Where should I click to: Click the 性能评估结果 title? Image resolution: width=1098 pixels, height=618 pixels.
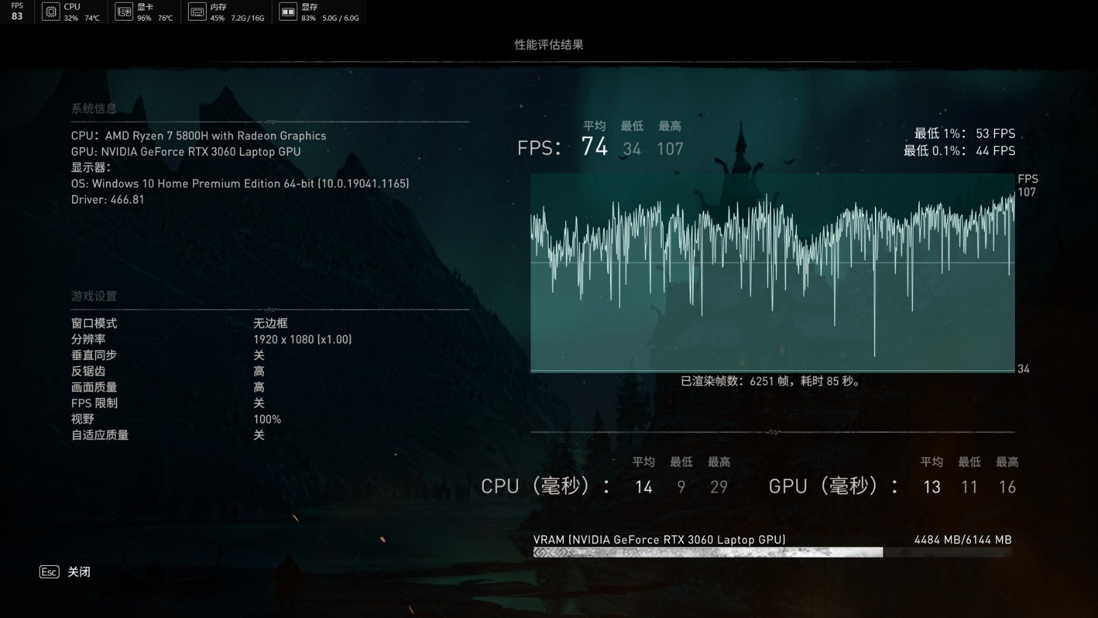pos(549,45)
